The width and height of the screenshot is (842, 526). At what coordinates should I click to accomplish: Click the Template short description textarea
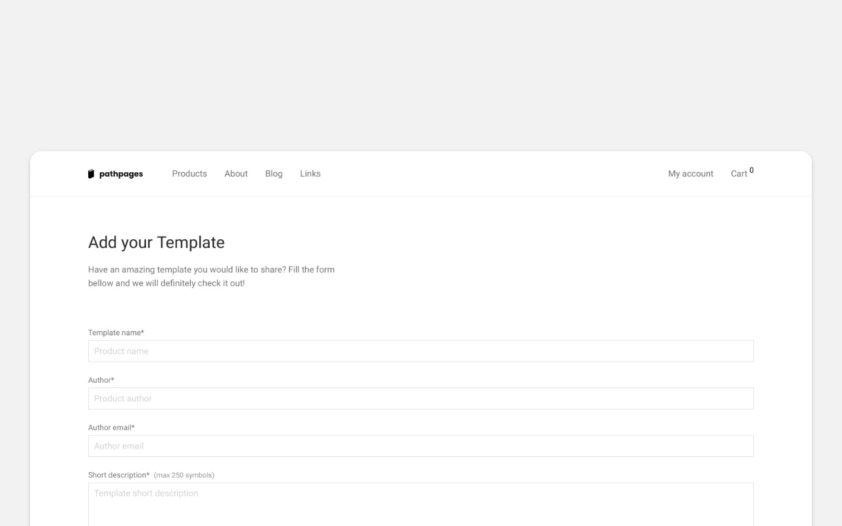421,503
